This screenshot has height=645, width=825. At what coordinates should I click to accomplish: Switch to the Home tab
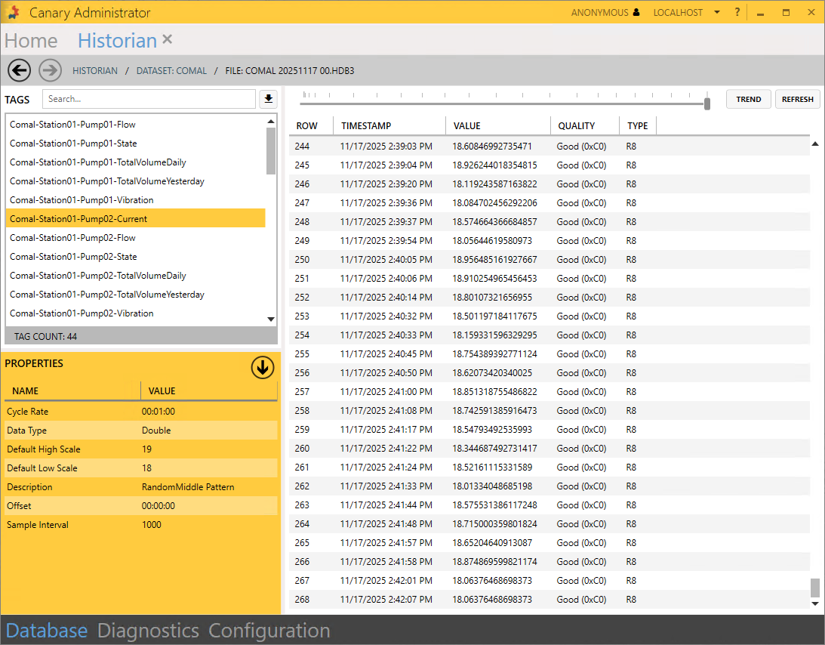31,41
